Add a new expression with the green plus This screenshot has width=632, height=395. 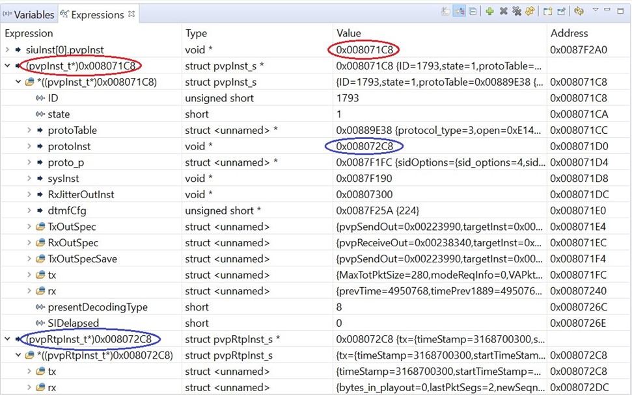click(489, 11)
